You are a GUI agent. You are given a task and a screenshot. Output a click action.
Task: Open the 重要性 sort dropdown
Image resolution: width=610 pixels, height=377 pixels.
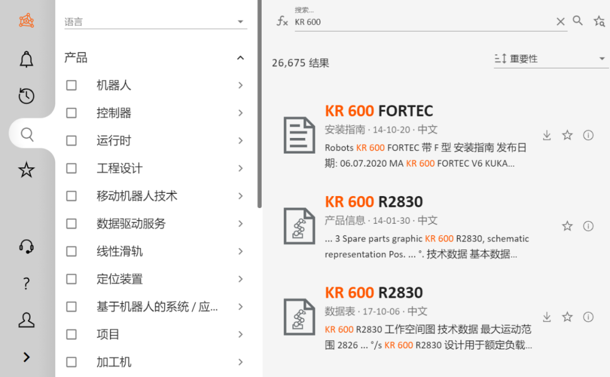551,59
